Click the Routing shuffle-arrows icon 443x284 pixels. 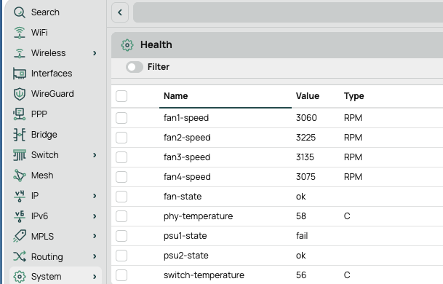click(20, 256)
